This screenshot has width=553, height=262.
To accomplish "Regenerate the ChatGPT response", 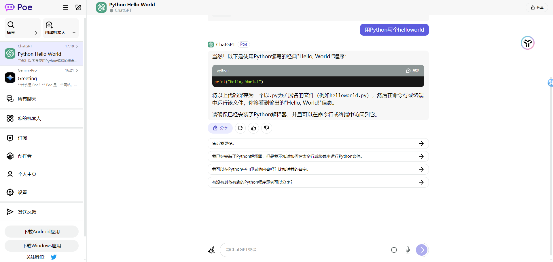I will click(x=240, y=128).
